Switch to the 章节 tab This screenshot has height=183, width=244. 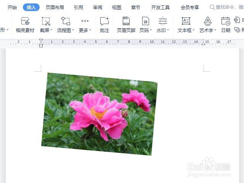(x=136, y=7)
